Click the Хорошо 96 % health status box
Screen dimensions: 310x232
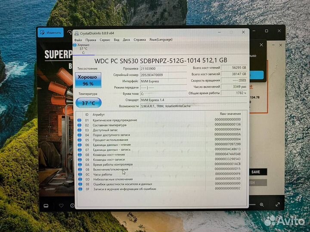(x=88, y=80)
